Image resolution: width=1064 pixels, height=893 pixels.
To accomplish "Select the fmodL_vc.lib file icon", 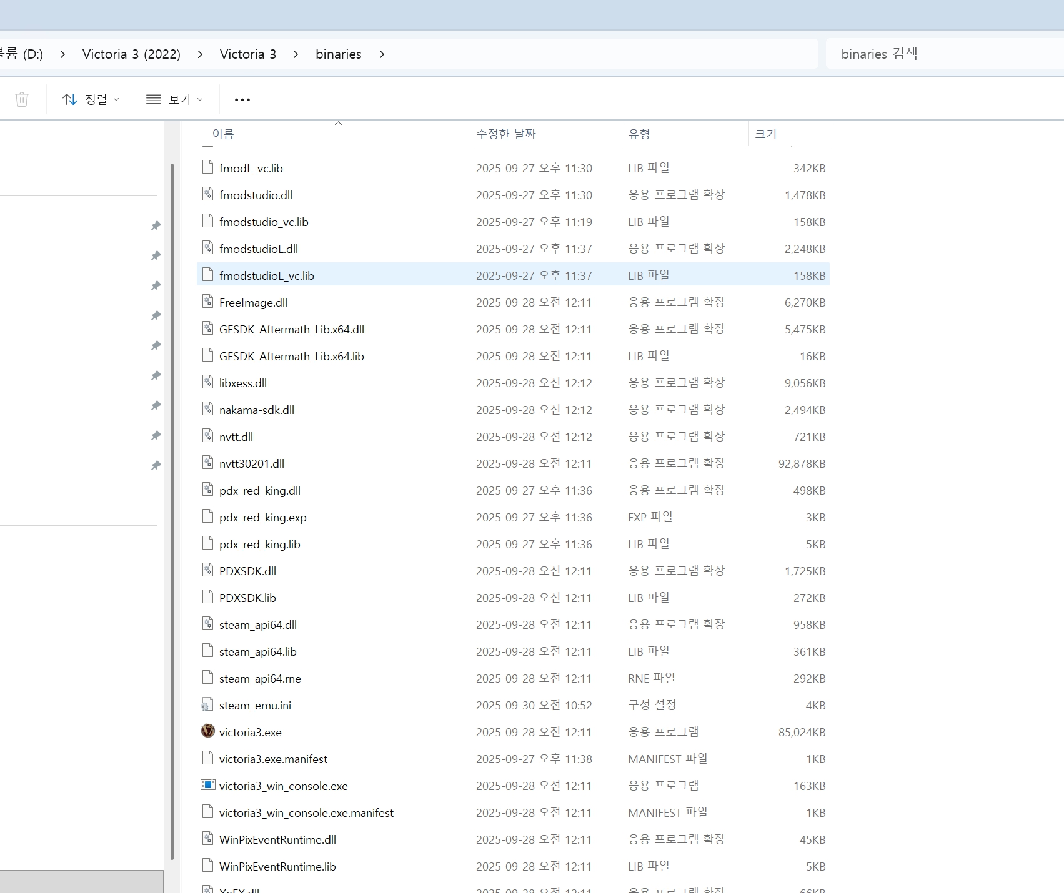I will tap(207, 167).
